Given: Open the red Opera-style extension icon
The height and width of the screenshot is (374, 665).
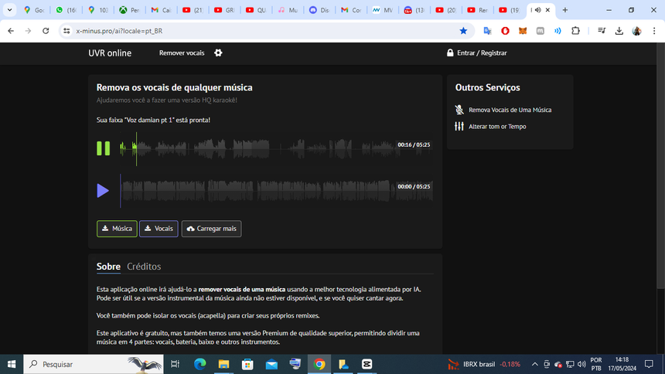Looking at the screenshot, I should [x=505, y=31].
